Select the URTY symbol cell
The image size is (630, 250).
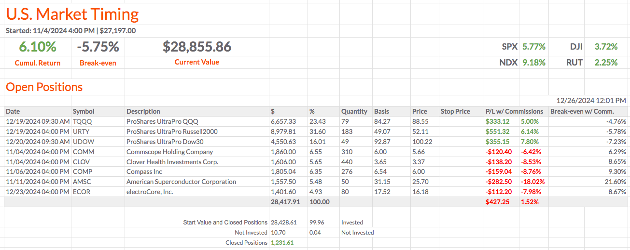(82, 132)
